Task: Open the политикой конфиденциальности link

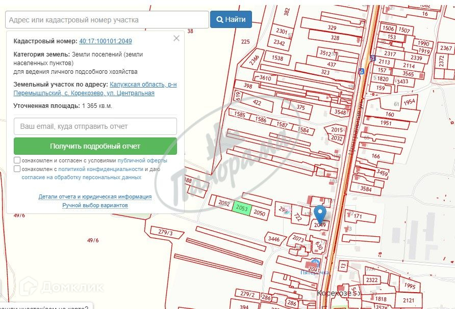Action: [x=100, y=169]
